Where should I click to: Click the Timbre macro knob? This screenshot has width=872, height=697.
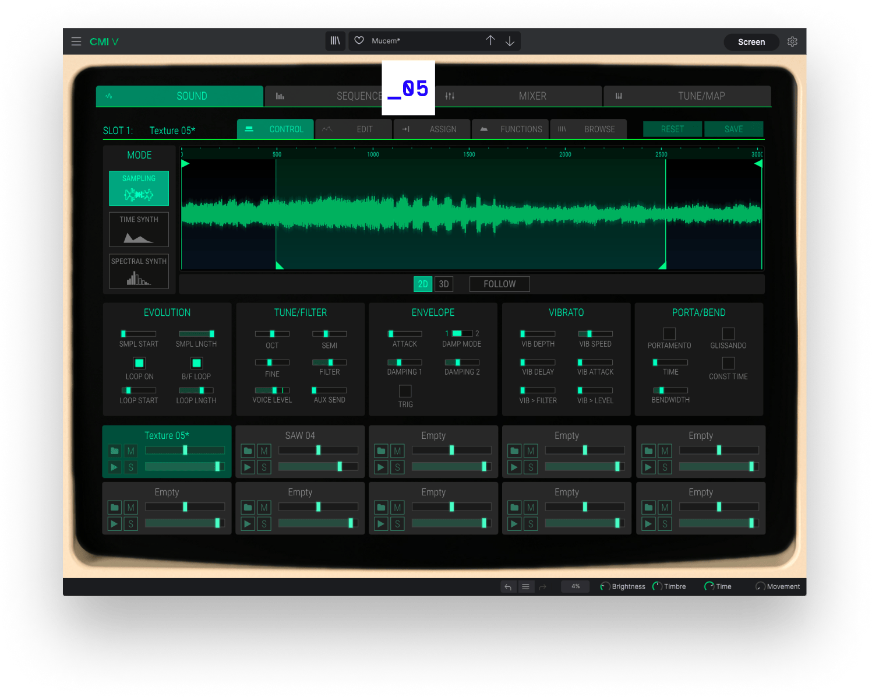coord(657,586)
